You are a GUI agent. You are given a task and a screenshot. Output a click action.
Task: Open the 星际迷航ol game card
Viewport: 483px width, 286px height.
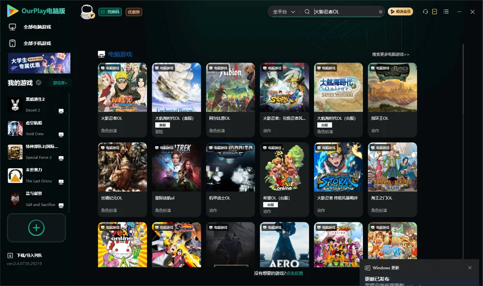pos(176,180)
